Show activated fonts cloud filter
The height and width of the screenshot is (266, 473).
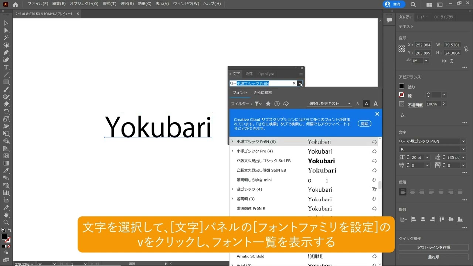(286, 104)
